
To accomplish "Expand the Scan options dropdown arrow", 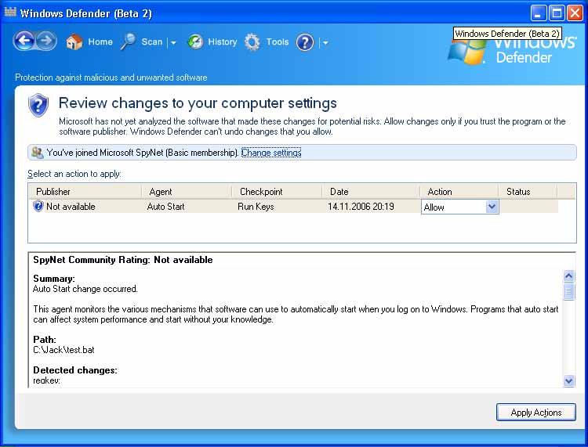I will pyautogui.click(x=173, y=43).
